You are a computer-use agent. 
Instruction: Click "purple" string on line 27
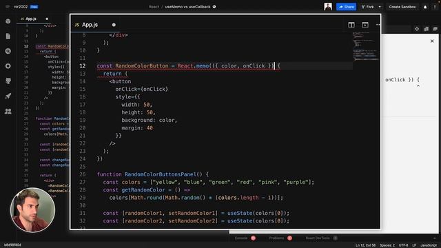[296, 182]
